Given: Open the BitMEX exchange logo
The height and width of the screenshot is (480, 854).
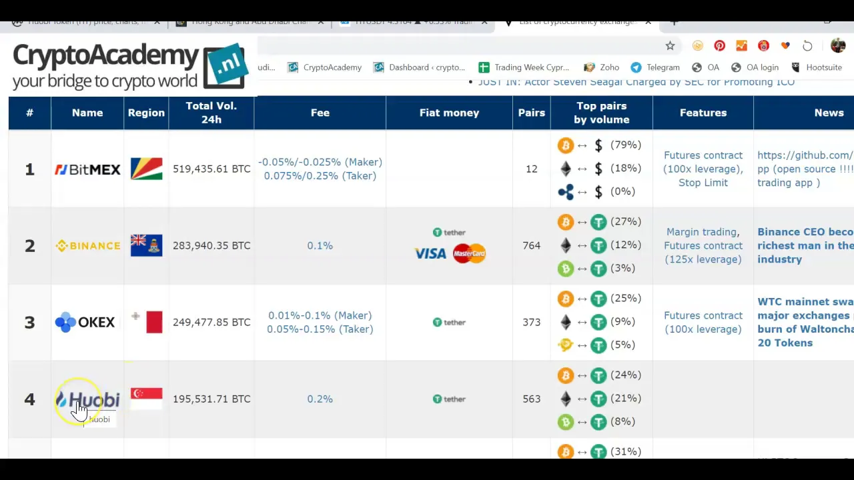Looking at the screenshot, I should point(87,169).
